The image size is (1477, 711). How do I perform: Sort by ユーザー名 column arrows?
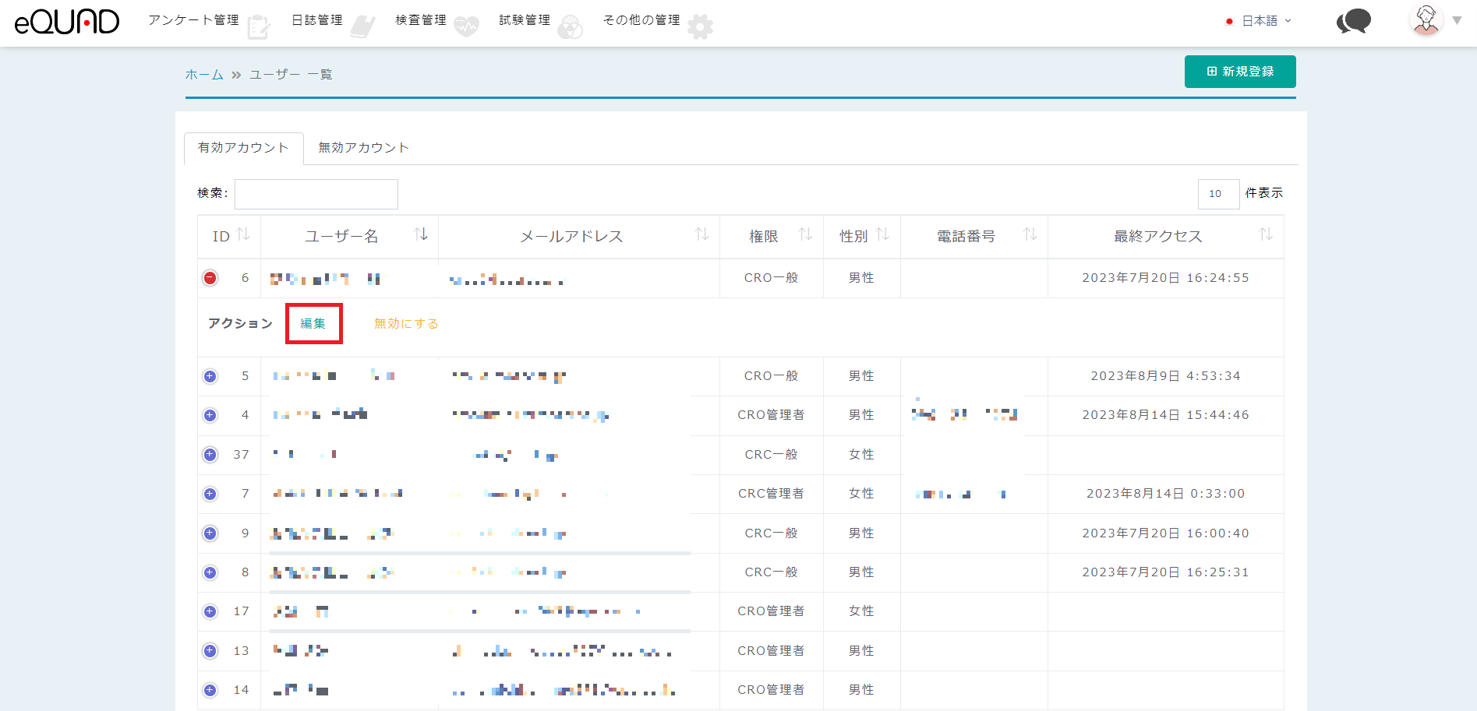(421, 234)
